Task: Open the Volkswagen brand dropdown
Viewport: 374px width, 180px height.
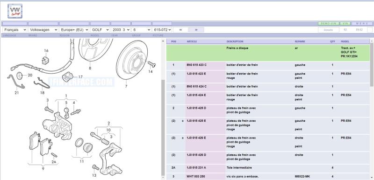Action: click(43, 30)
